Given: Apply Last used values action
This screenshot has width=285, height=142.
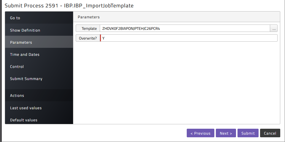Looking at the screenshot, I should pos(39,108).
